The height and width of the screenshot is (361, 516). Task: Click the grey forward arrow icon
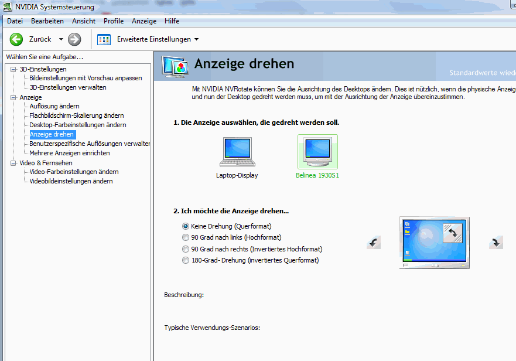[74, 39]
